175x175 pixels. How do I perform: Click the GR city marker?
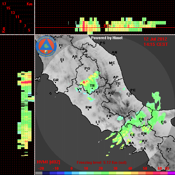coord(55,82)
